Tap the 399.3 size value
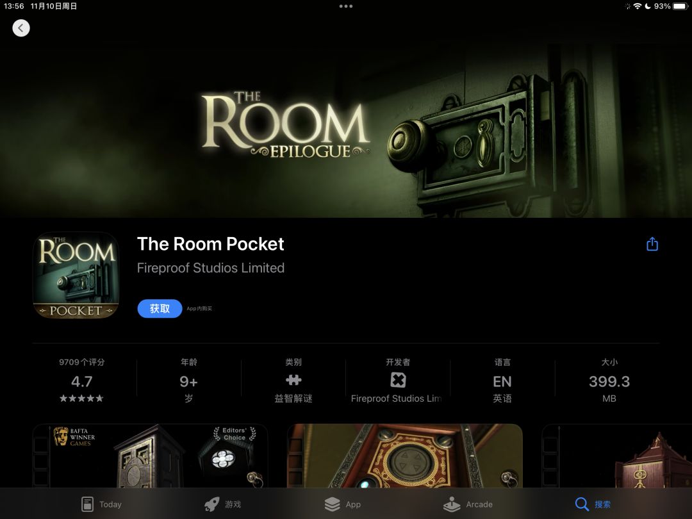 click(609, 381)
